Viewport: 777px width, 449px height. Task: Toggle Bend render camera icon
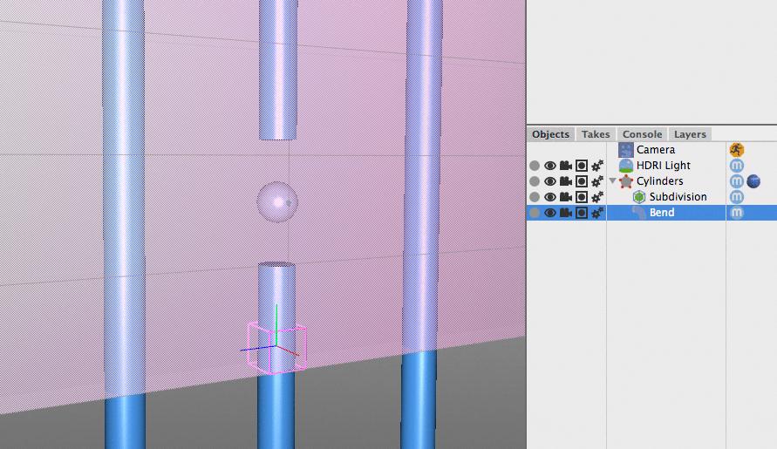point(565,213)
